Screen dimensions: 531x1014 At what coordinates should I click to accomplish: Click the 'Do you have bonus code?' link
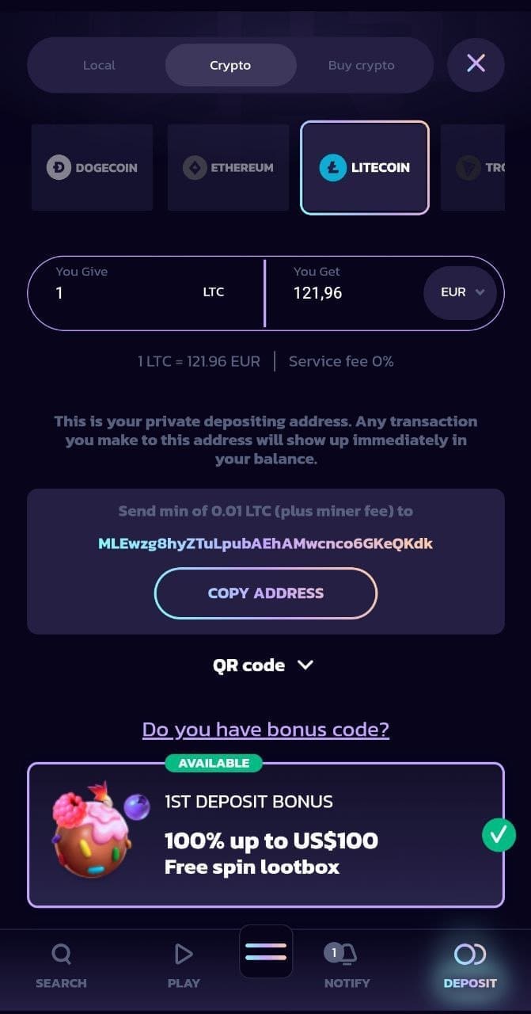click(x=266, y=729)
